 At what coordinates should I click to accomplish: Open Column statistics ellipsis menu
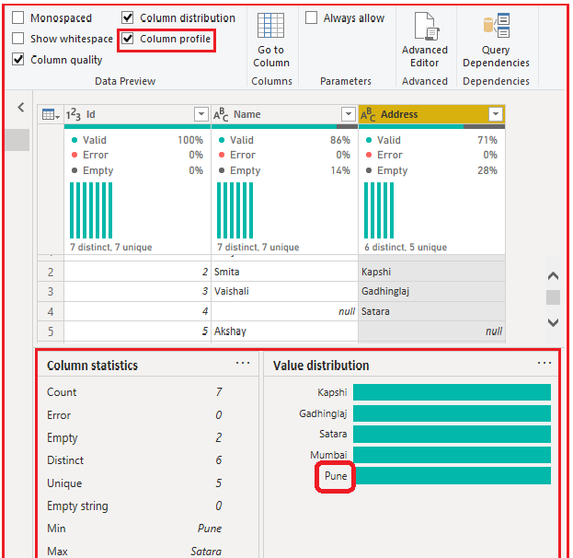tap(243, 363)
